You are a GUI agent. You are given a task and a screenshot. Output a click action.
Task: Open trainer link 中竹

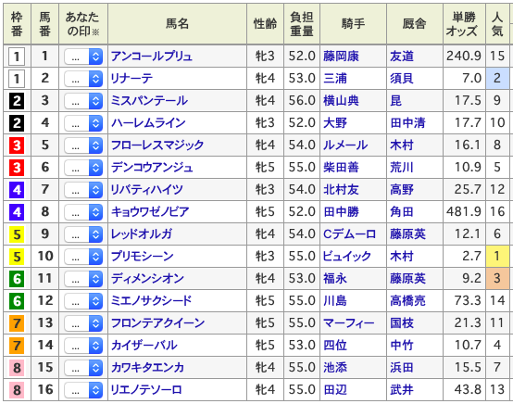tap(402, 346)
